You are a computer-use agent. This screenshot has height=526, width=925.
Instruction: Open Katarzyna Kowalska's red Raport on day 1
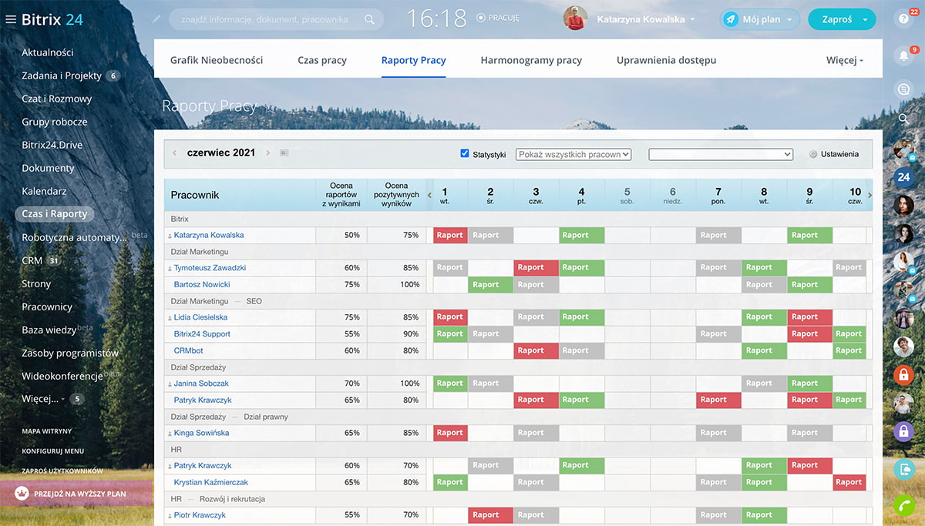coord(450,236)
